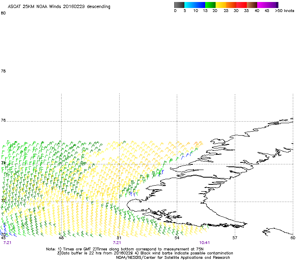This screenshot has height=260, width=296.
Task: Pick the brown 35–40 knots legend segment
Action: [x=252, y=5]
